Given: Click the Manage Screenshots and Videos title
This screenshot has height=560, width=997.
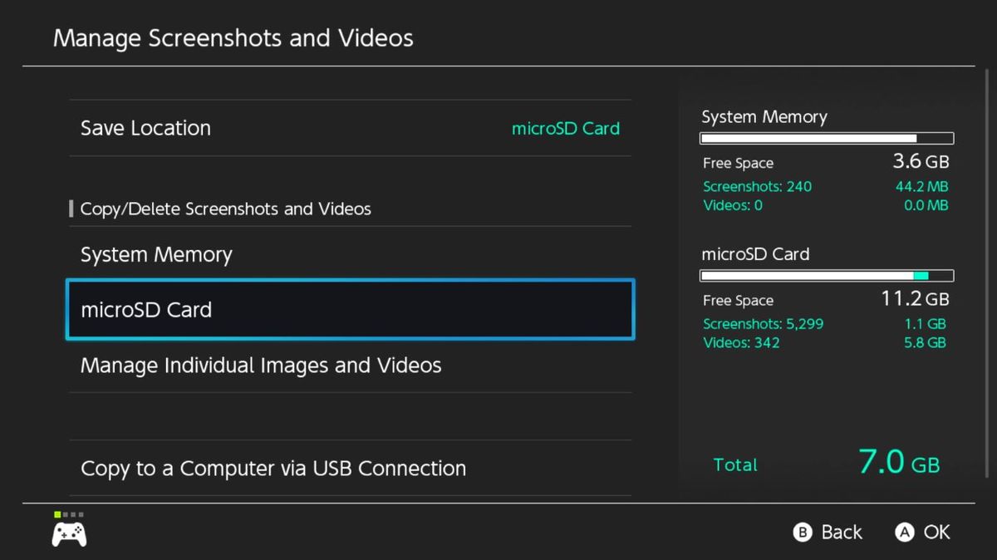Looking at the screenshot, I should pos(233,37).
